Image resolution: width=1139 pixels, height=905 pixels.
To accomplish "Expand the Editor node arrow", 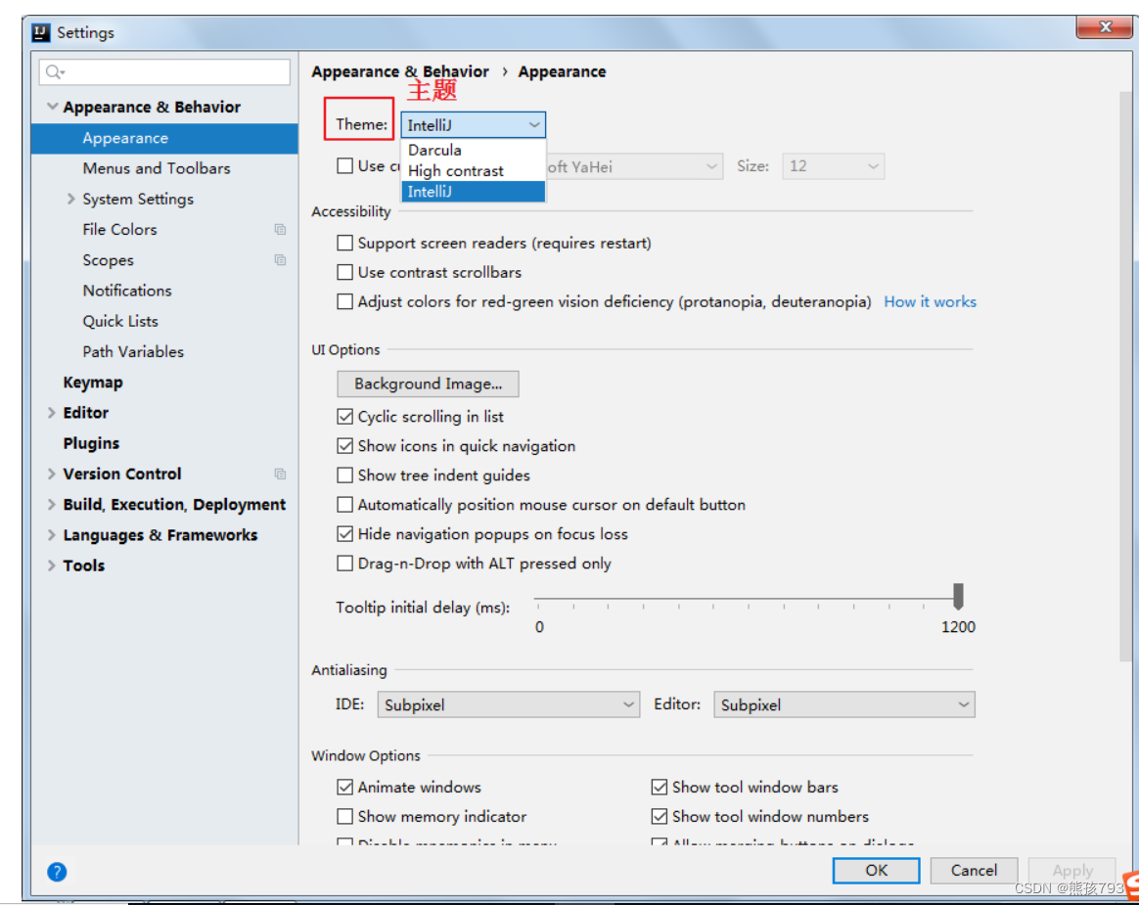I will pos(52,413).
